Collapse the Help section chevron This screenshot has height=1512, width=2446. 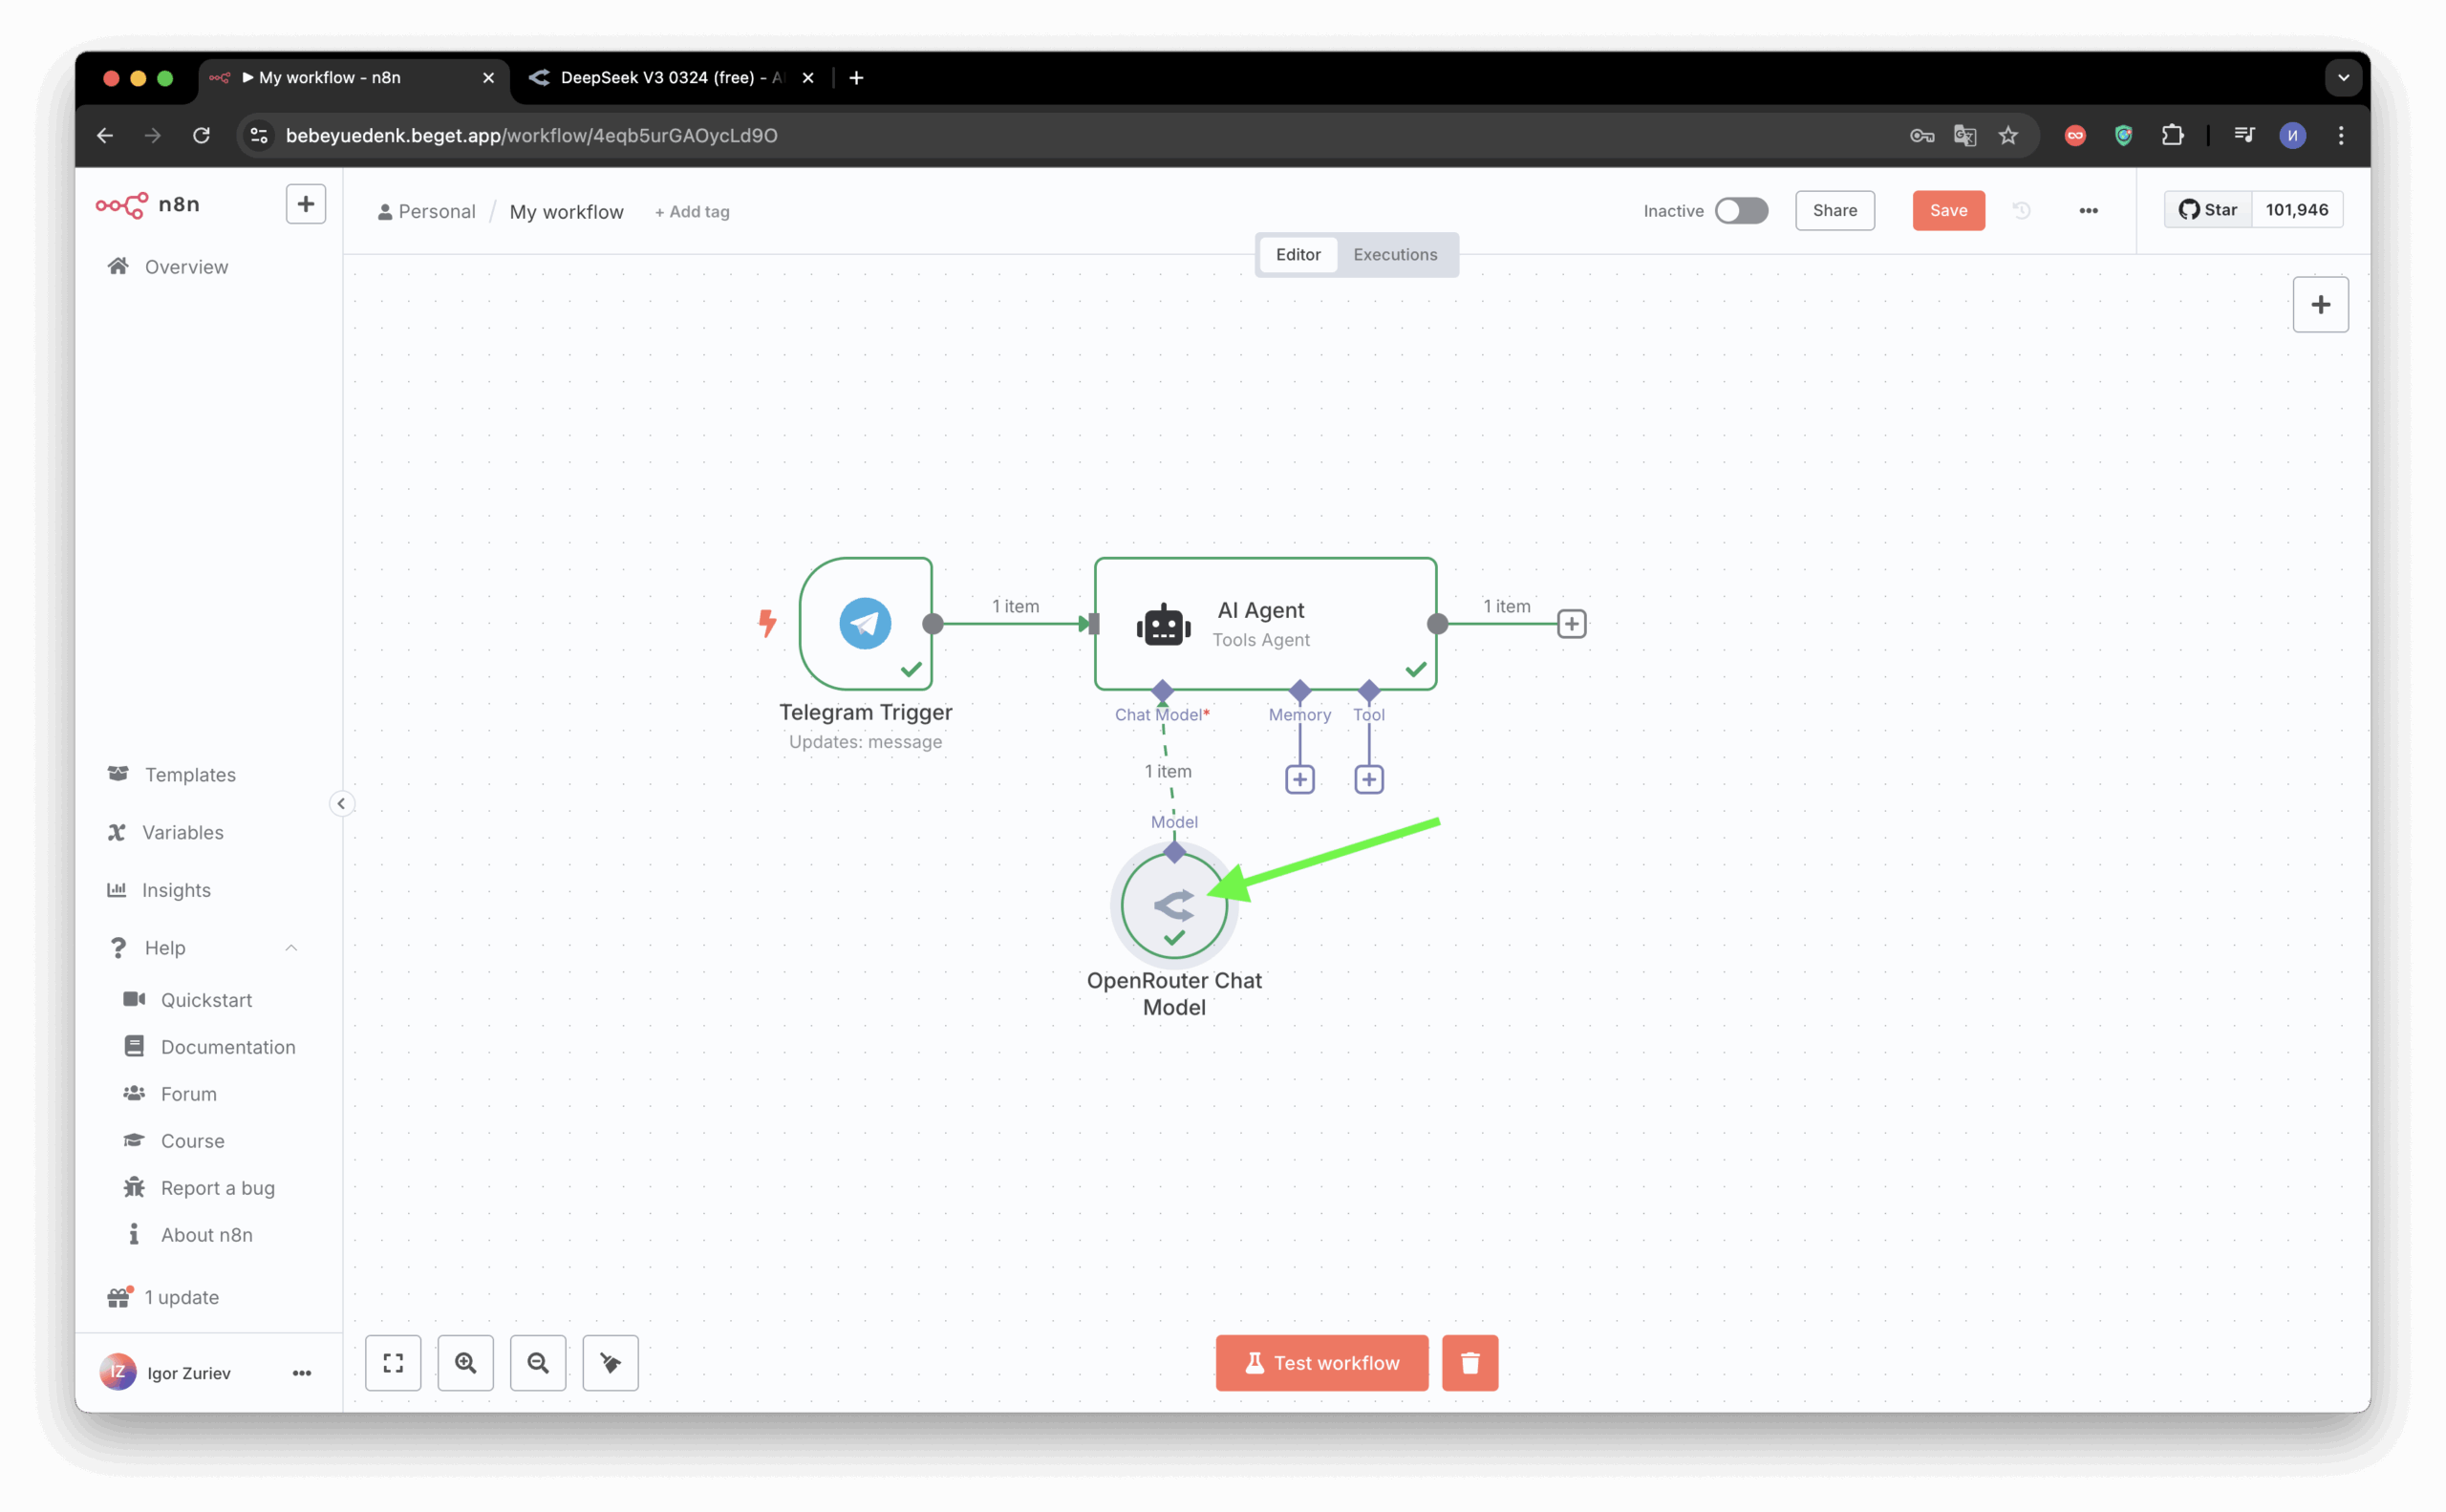pos(291,947)
